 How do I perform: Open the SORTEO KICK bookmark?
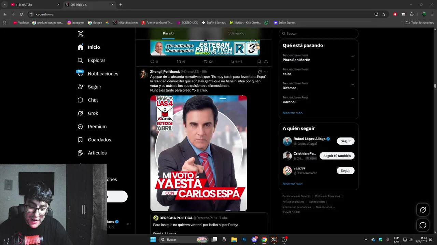187,23
